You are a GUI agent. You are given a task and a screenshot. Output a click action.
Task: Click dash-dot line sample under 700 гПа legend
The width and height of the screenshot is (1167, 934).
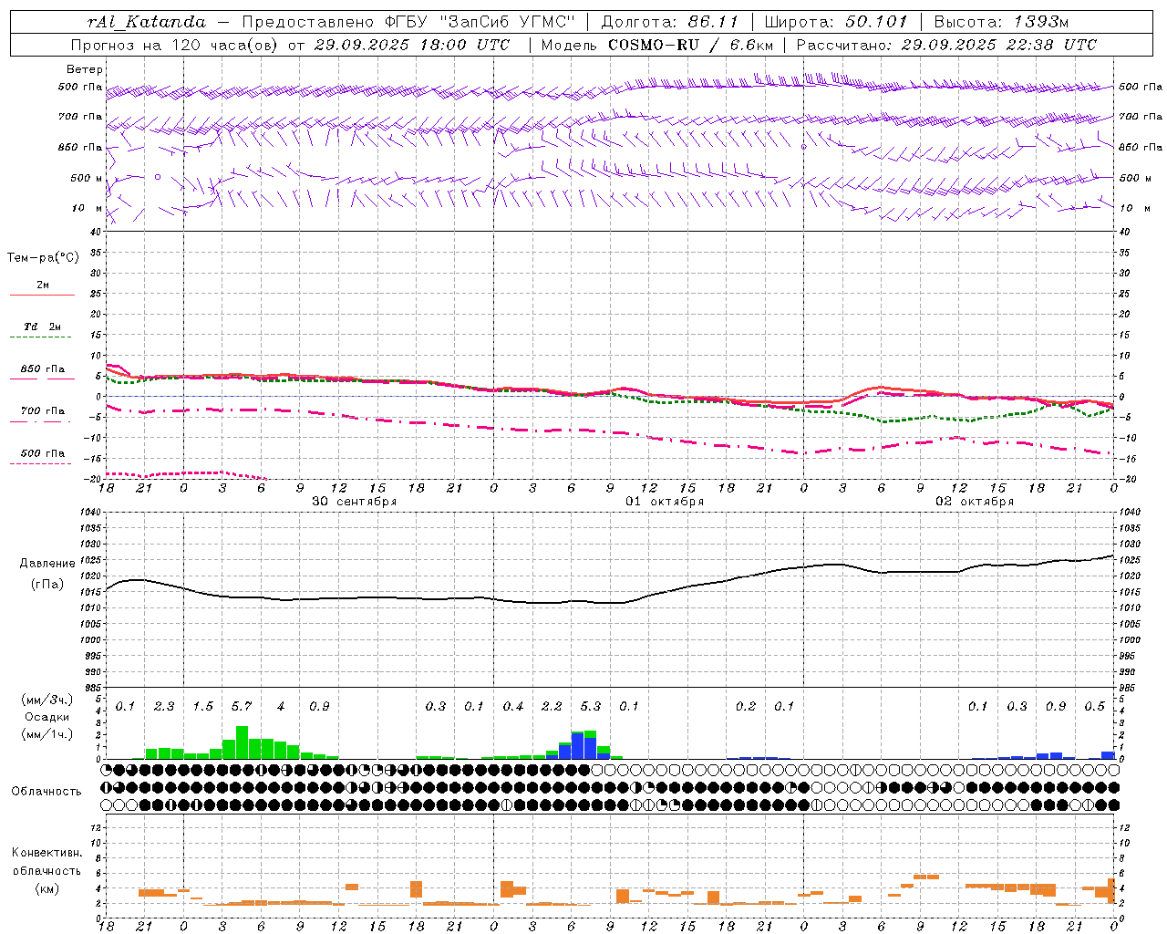point(42,421)
